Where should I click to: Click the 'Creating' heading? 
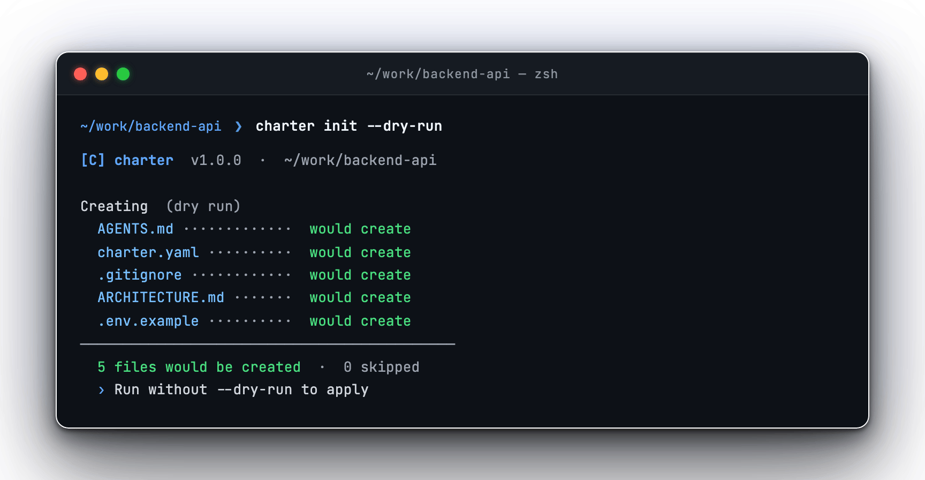(114, 206)
